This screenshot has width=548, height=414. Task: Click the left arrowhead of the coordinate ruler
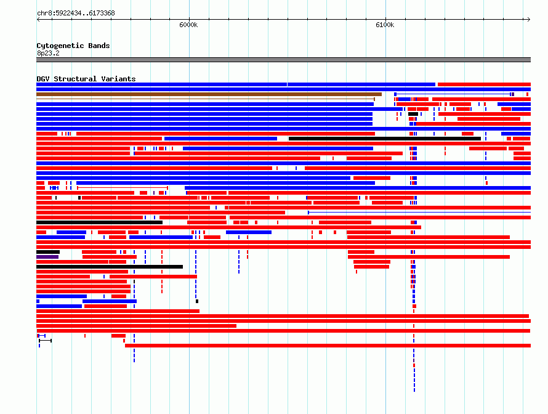point(38,20)
